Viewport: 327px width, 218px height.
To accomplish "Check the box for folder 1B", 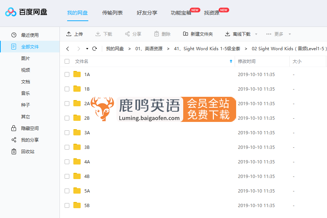I will coord(67,89).
